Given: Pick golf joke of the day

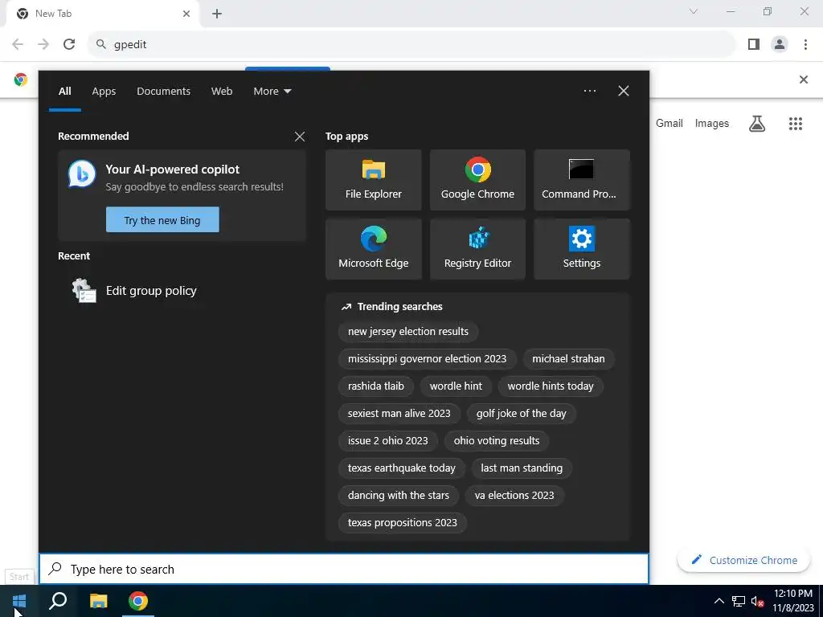Looking at the screenshot, I should click(521, 414).
